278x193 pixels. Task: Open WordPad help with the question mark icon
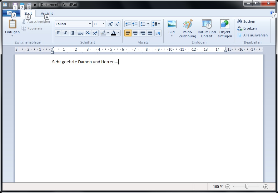(272, 13)
